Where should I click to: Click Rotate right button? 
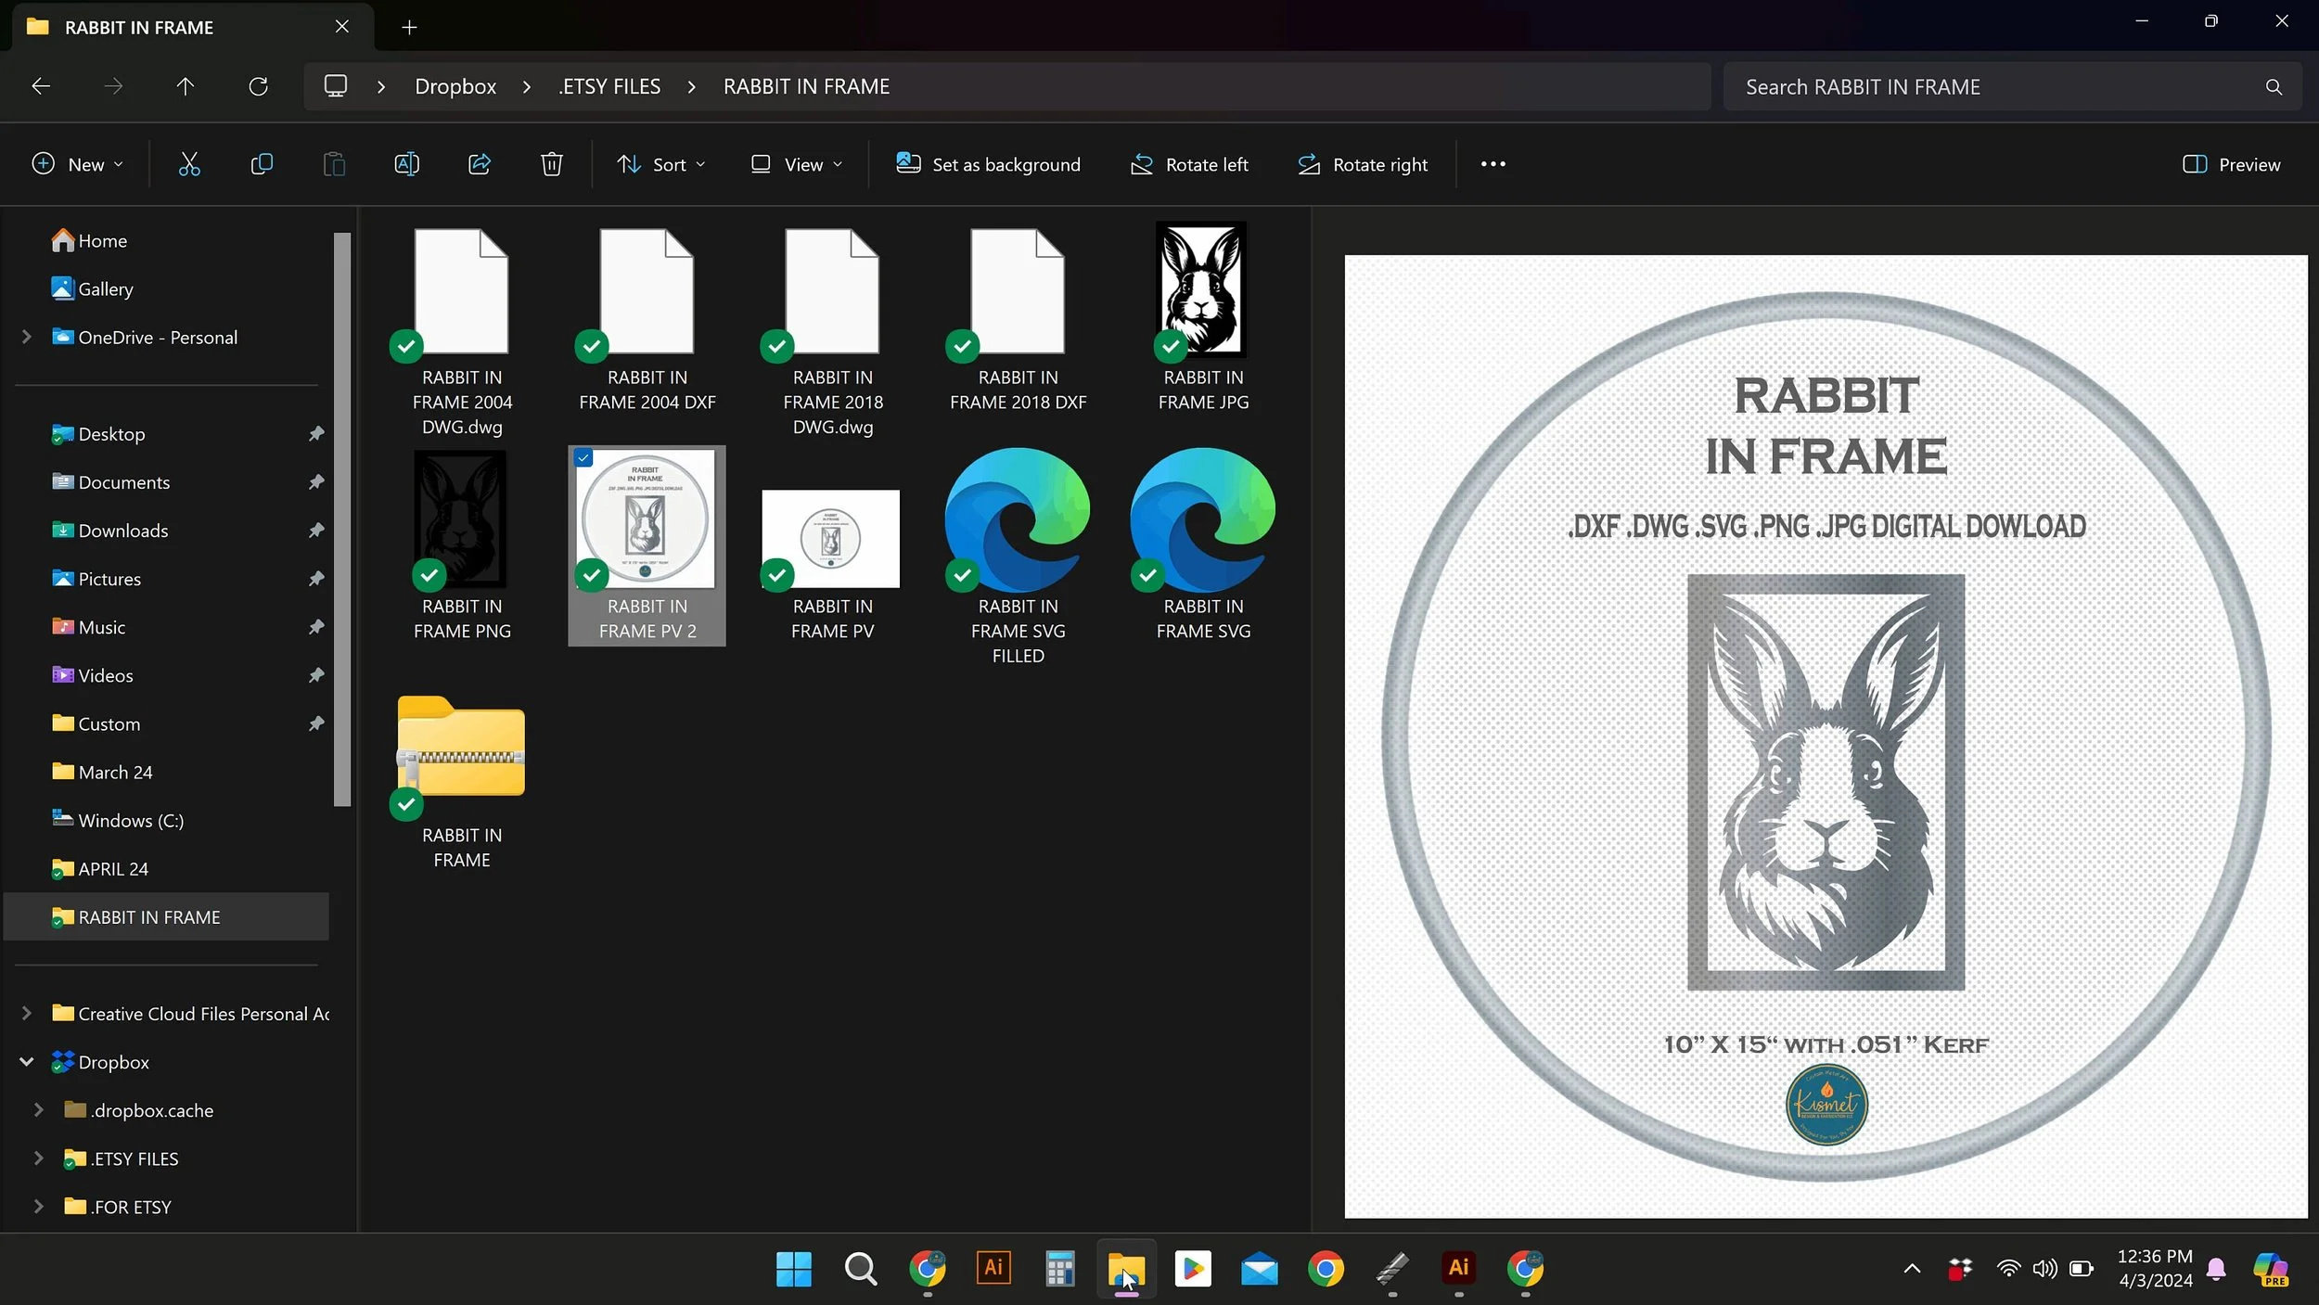click(1362, 164)
